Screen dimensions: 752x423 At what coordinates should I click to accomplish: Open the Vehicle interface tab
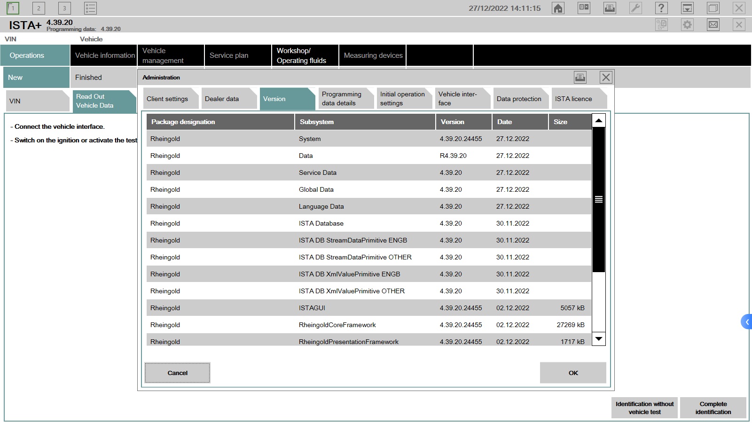[x=462, y=99]
